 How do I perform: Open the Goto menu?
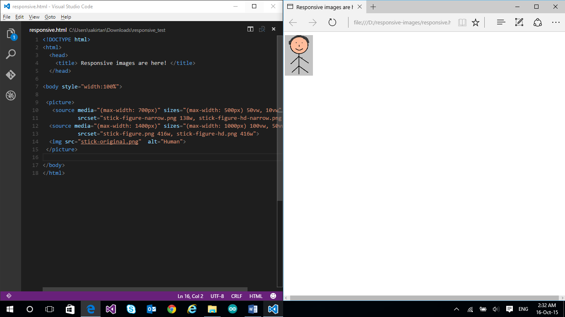click(x=50, y=17)
